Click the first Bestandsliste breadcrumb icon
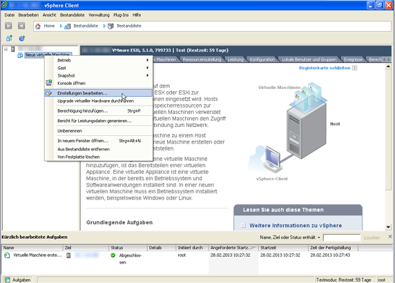 click(x=67, y=26)
